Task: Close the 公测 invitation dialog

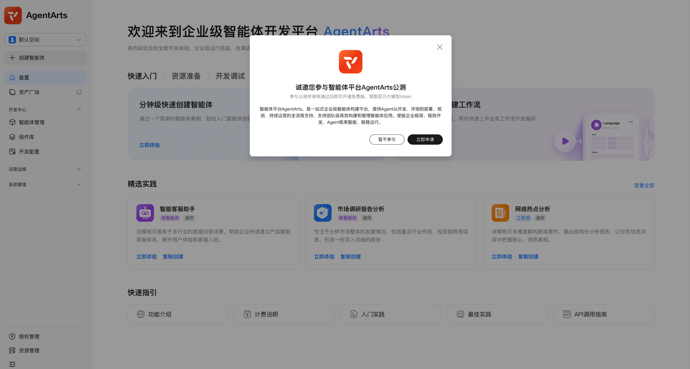Action: 440,47
